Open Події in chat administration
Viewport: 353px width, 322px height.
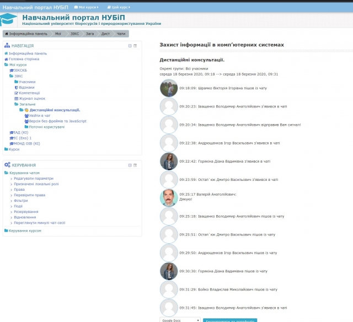click(18, 206)
